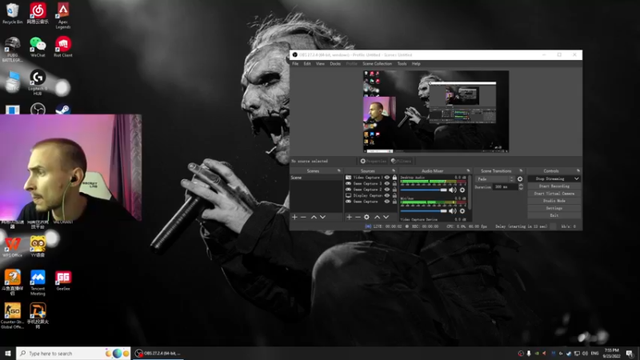Pop out the Audio Mixer dock icon
Viewport: 640px width, 360px height.
(468, 170)
